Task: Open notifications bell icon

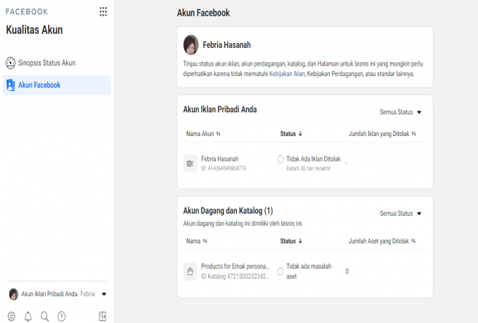Action: point(28,317)
